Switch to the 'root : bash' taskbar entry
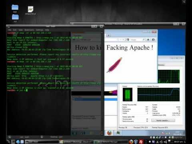 pos(42,142)
